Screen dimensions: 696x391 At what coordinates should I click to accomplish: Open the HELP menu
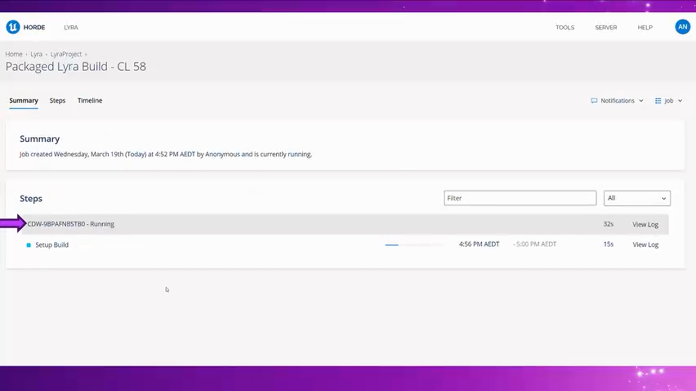[x=645, y=27]
